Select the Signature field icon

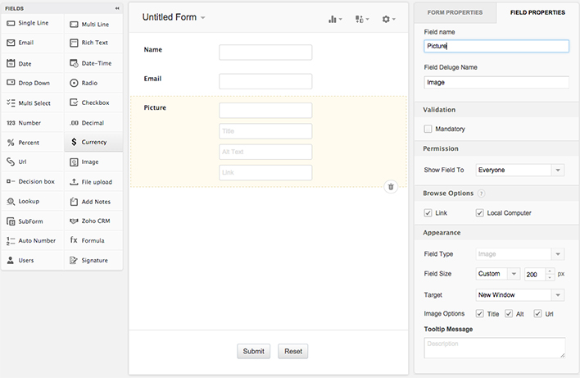click(74, 260)
